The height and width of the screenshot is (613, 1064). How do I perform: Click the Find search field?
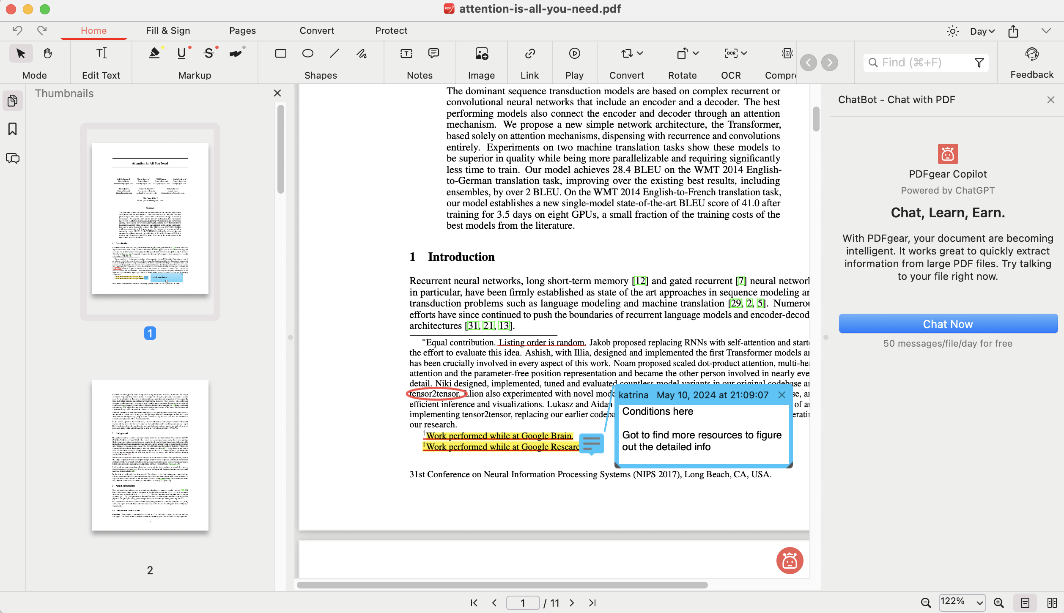(x=925, y=63)
